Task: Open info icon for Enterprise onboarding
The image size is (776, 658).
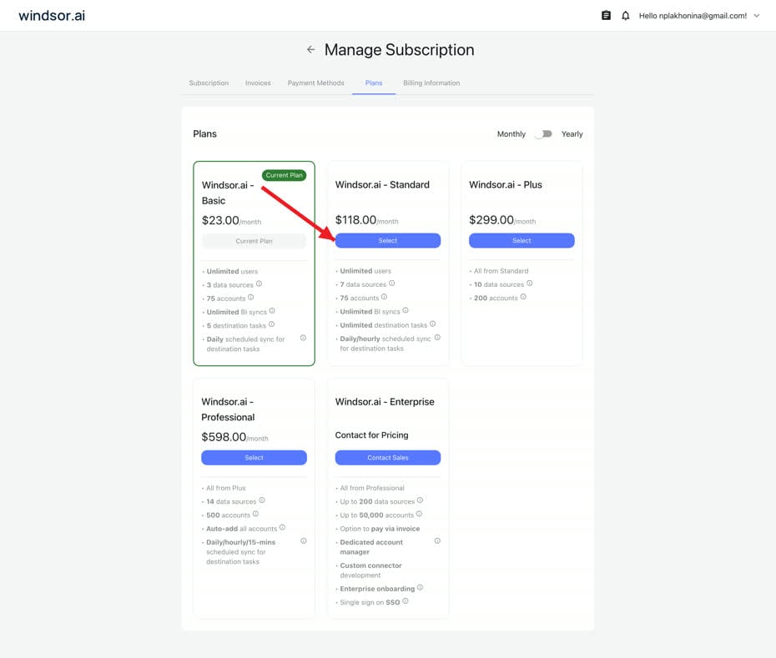Action: (x=421, y=588)
